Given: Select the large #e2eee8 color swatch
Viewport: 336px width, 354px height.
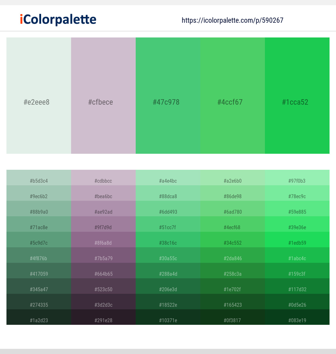Looking at the screenshot, I should (39, 96).
